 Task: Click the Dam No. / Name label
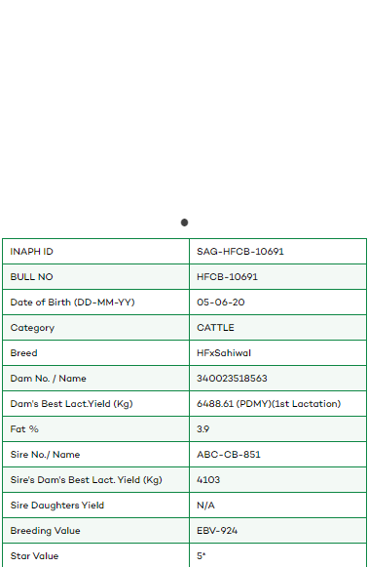coord(49,379)
